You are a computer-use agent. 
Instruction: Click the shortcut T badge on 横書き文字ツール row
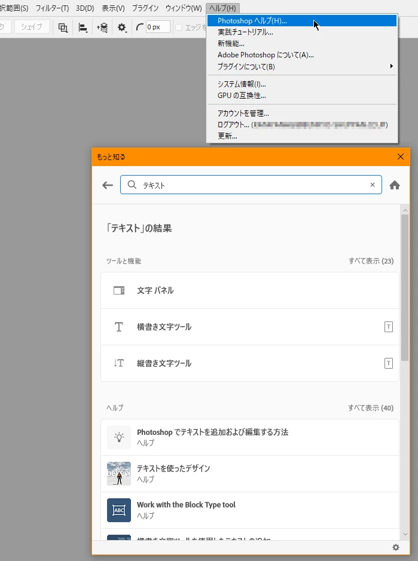(x=389, y=327)
